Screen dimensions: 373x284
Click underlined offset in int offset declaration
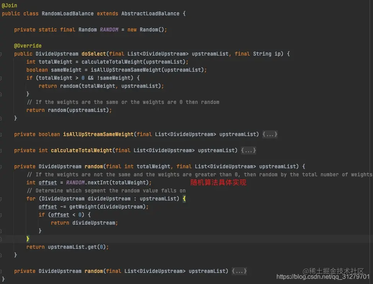pyautogui.click(x=48, y=182)
